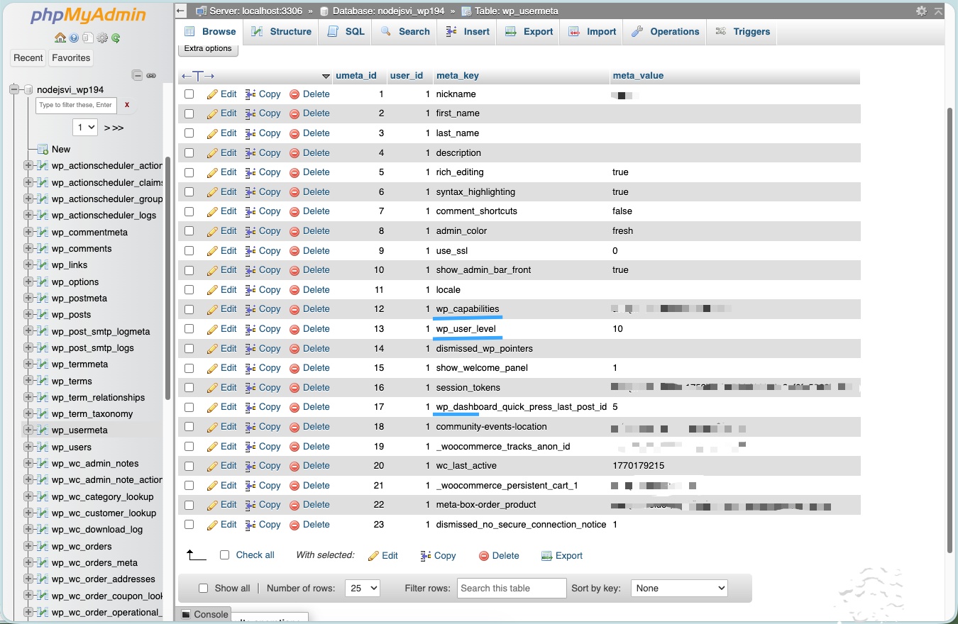Click the Recent button
The width and height of the screenshot is (958, 624).
(x=28, y=58)
